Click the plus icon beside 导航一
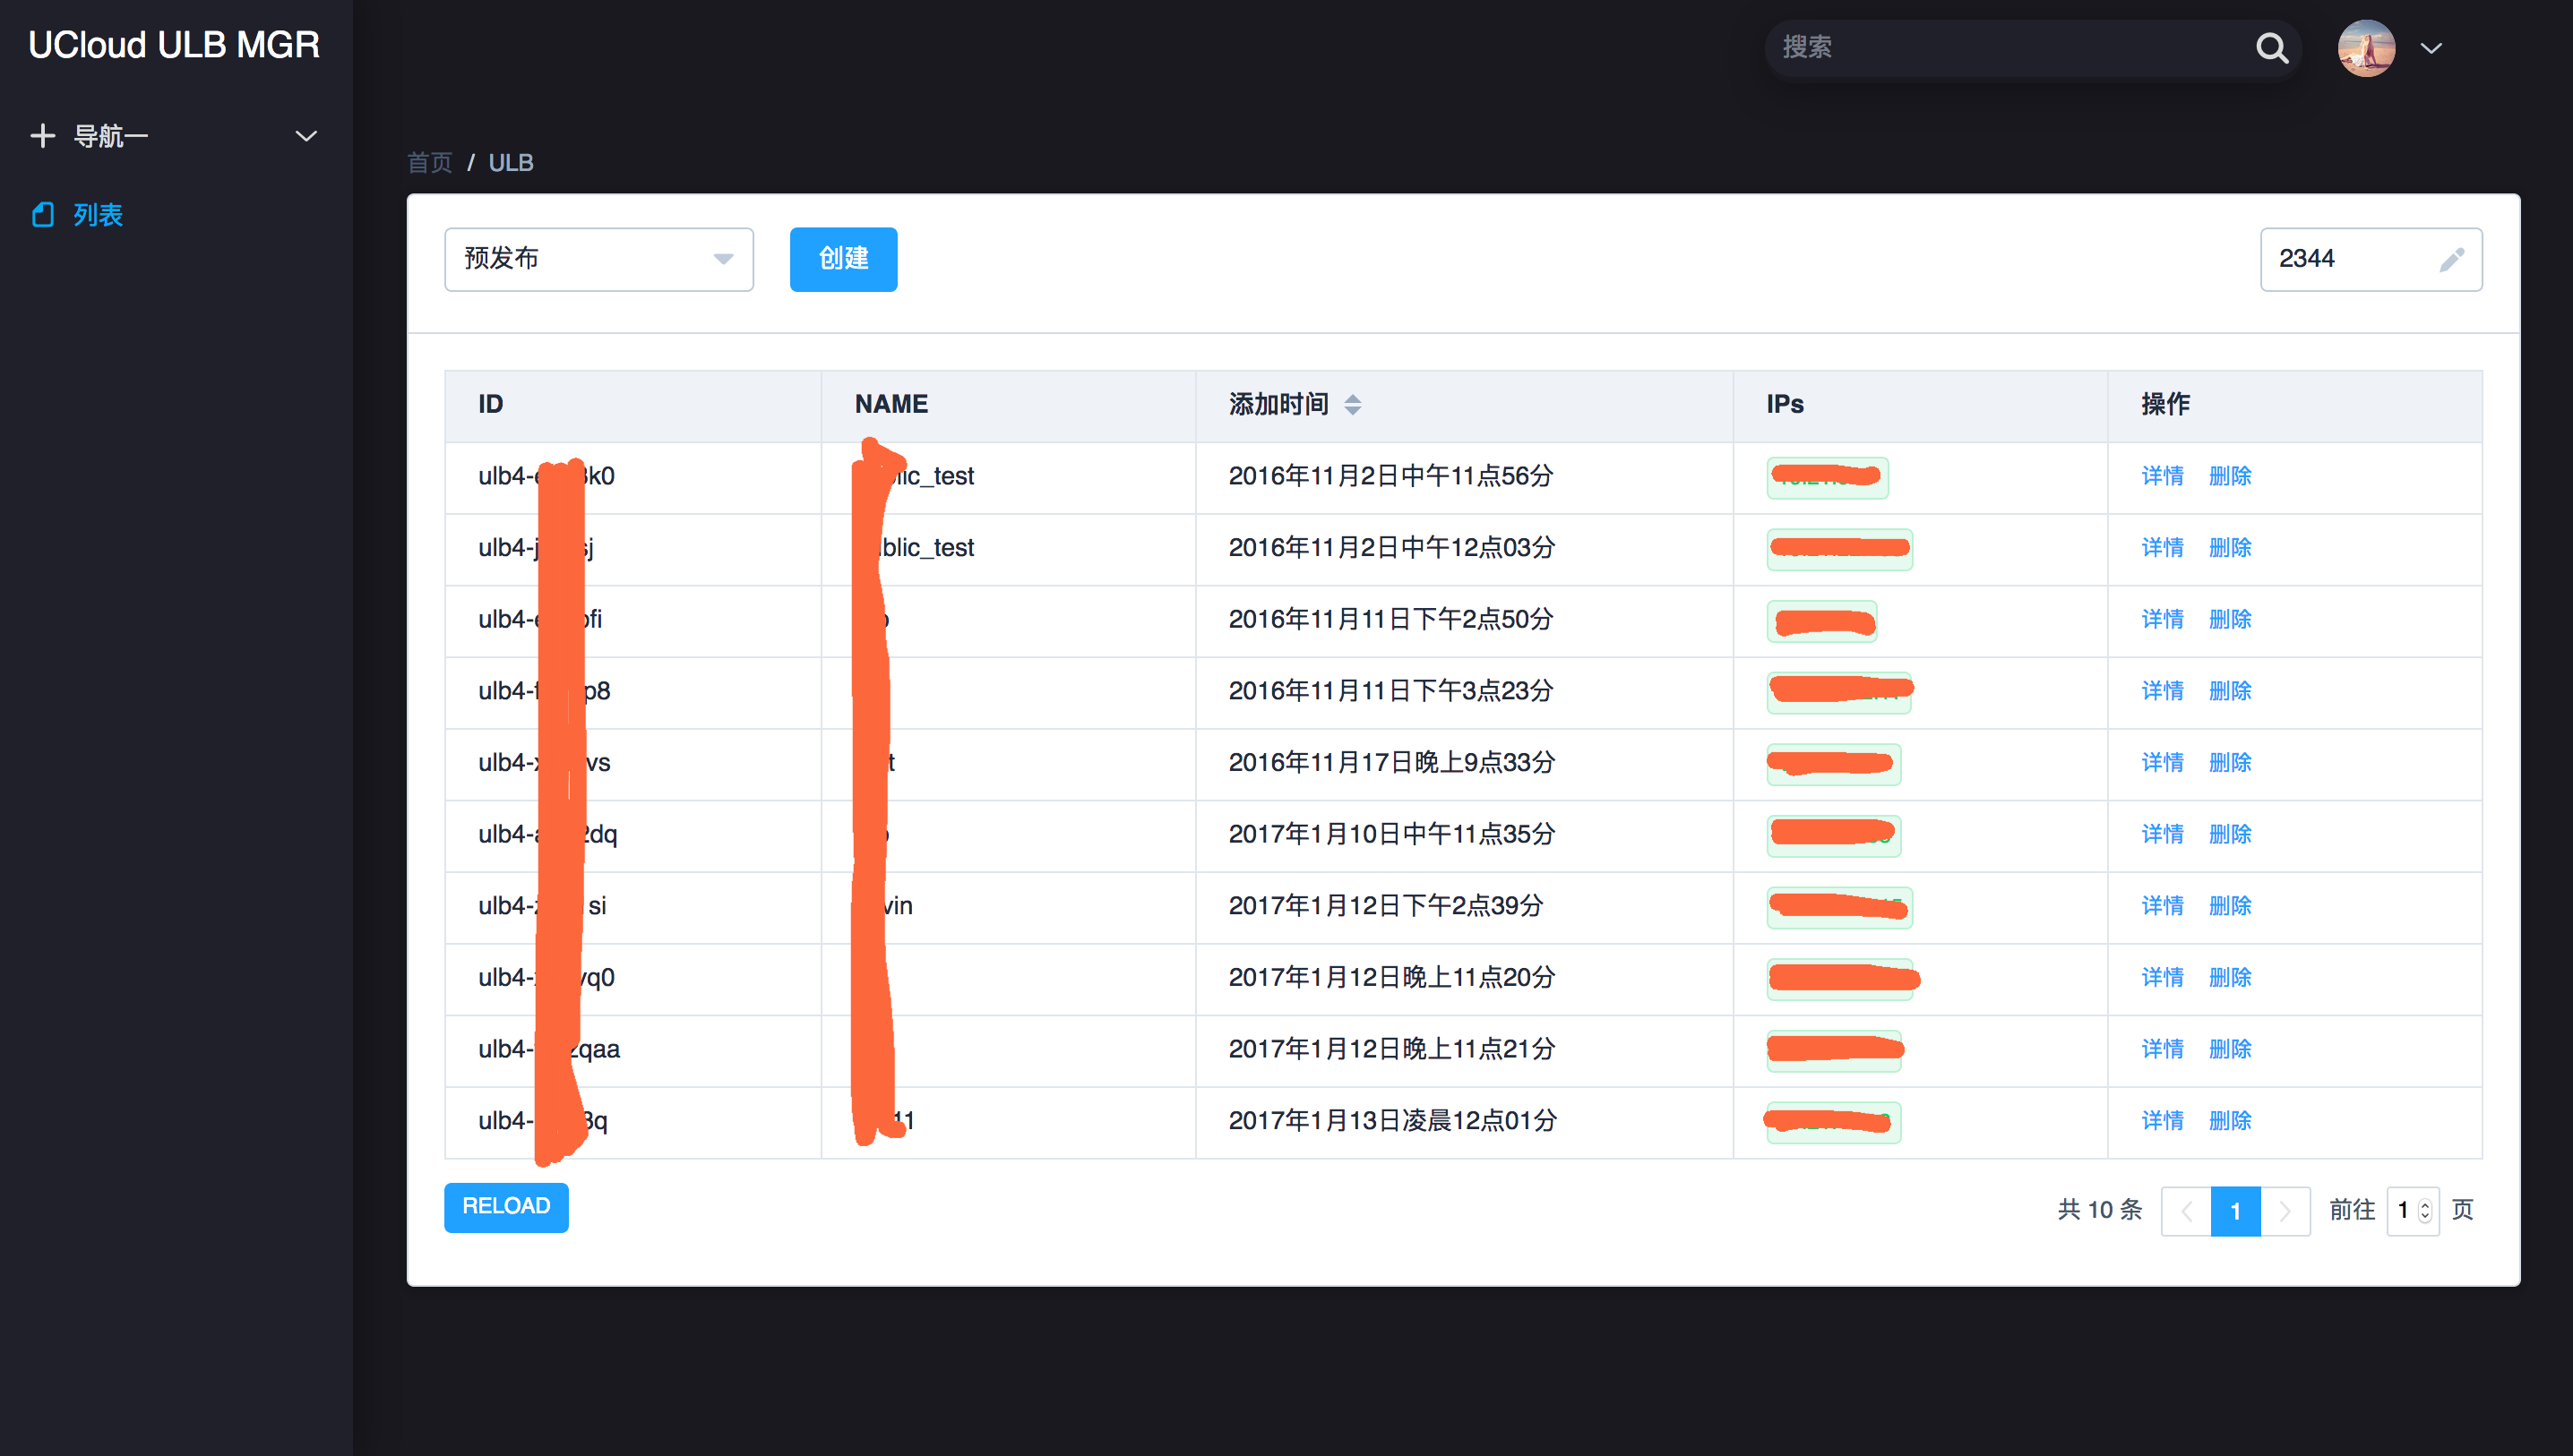The width and height of the screenshot is (2573, 1456). tap(42, 135)
